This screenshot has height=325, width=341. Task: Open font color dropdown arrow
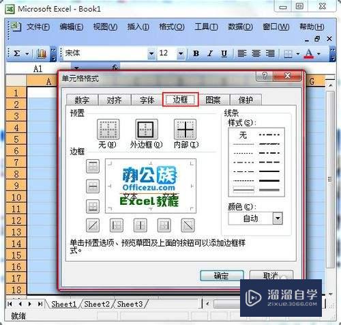pyautogui.click(x=318, y=54)
